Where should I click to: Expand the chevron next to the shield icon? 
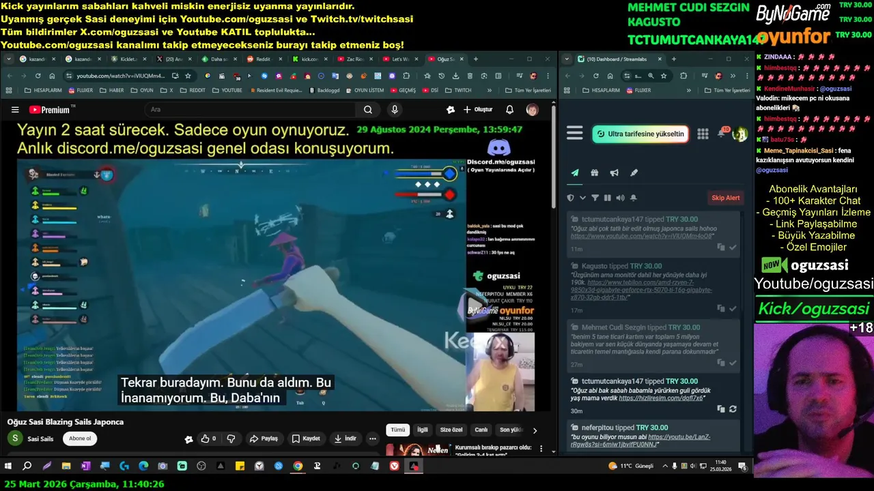582,198
